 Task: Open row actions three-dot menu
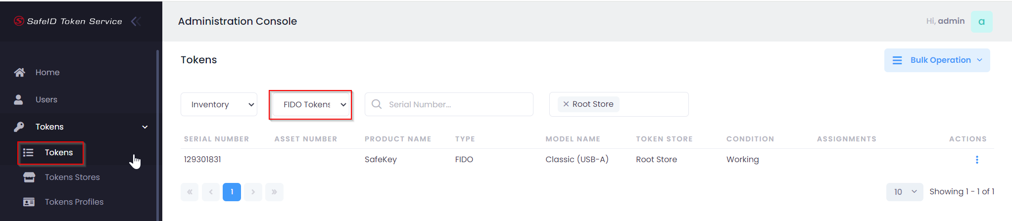[x=976, y=160]
